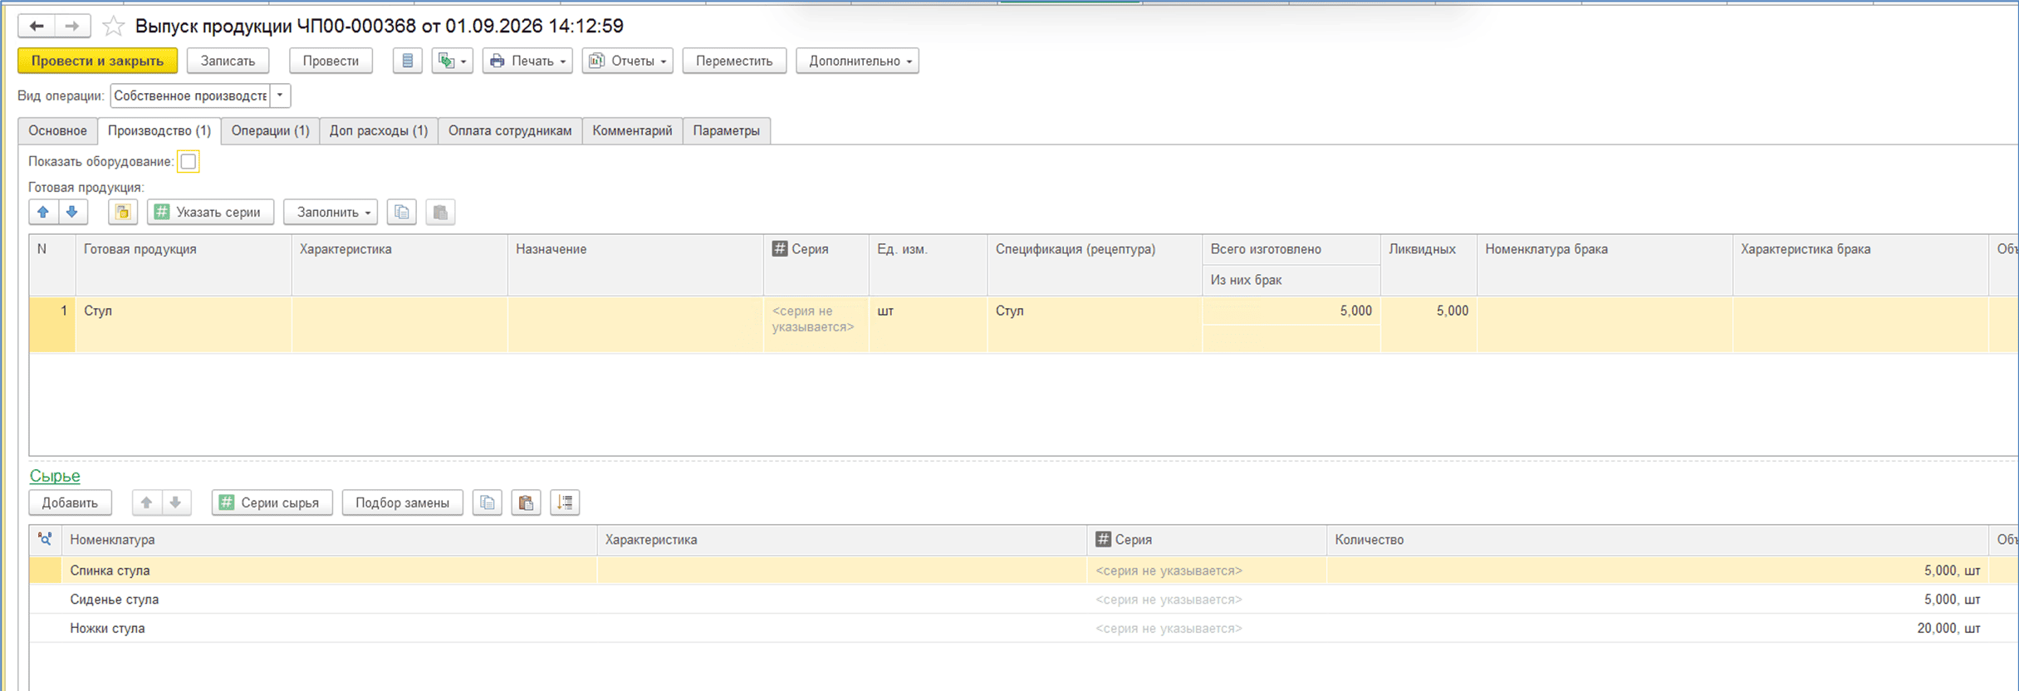Open document movements report icon
2019x691 pixels.
[407, 61]
